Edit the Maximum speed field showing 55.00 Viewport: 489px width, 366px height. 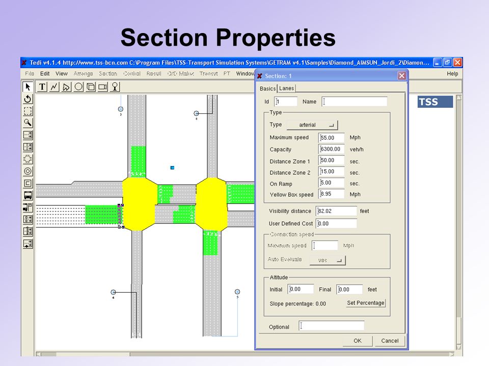(331, 138)
